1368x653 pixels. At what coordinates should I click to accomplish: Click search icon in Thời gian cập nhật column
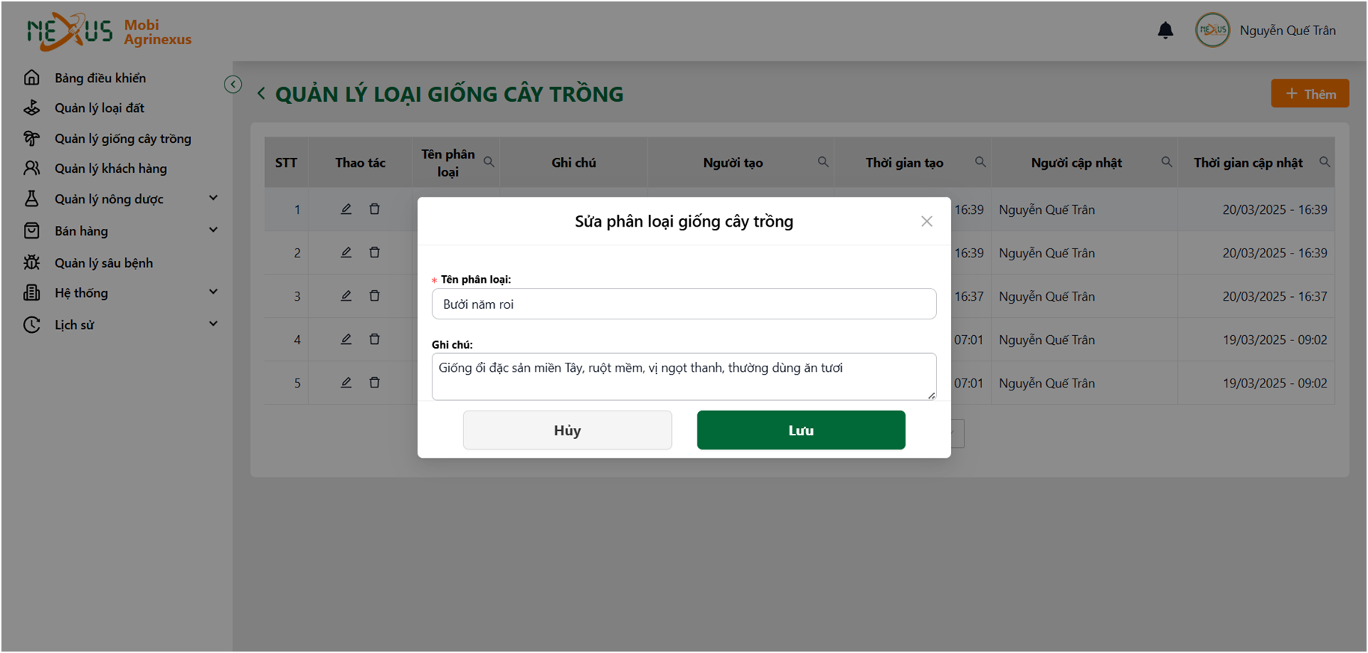pos(1325,162)
